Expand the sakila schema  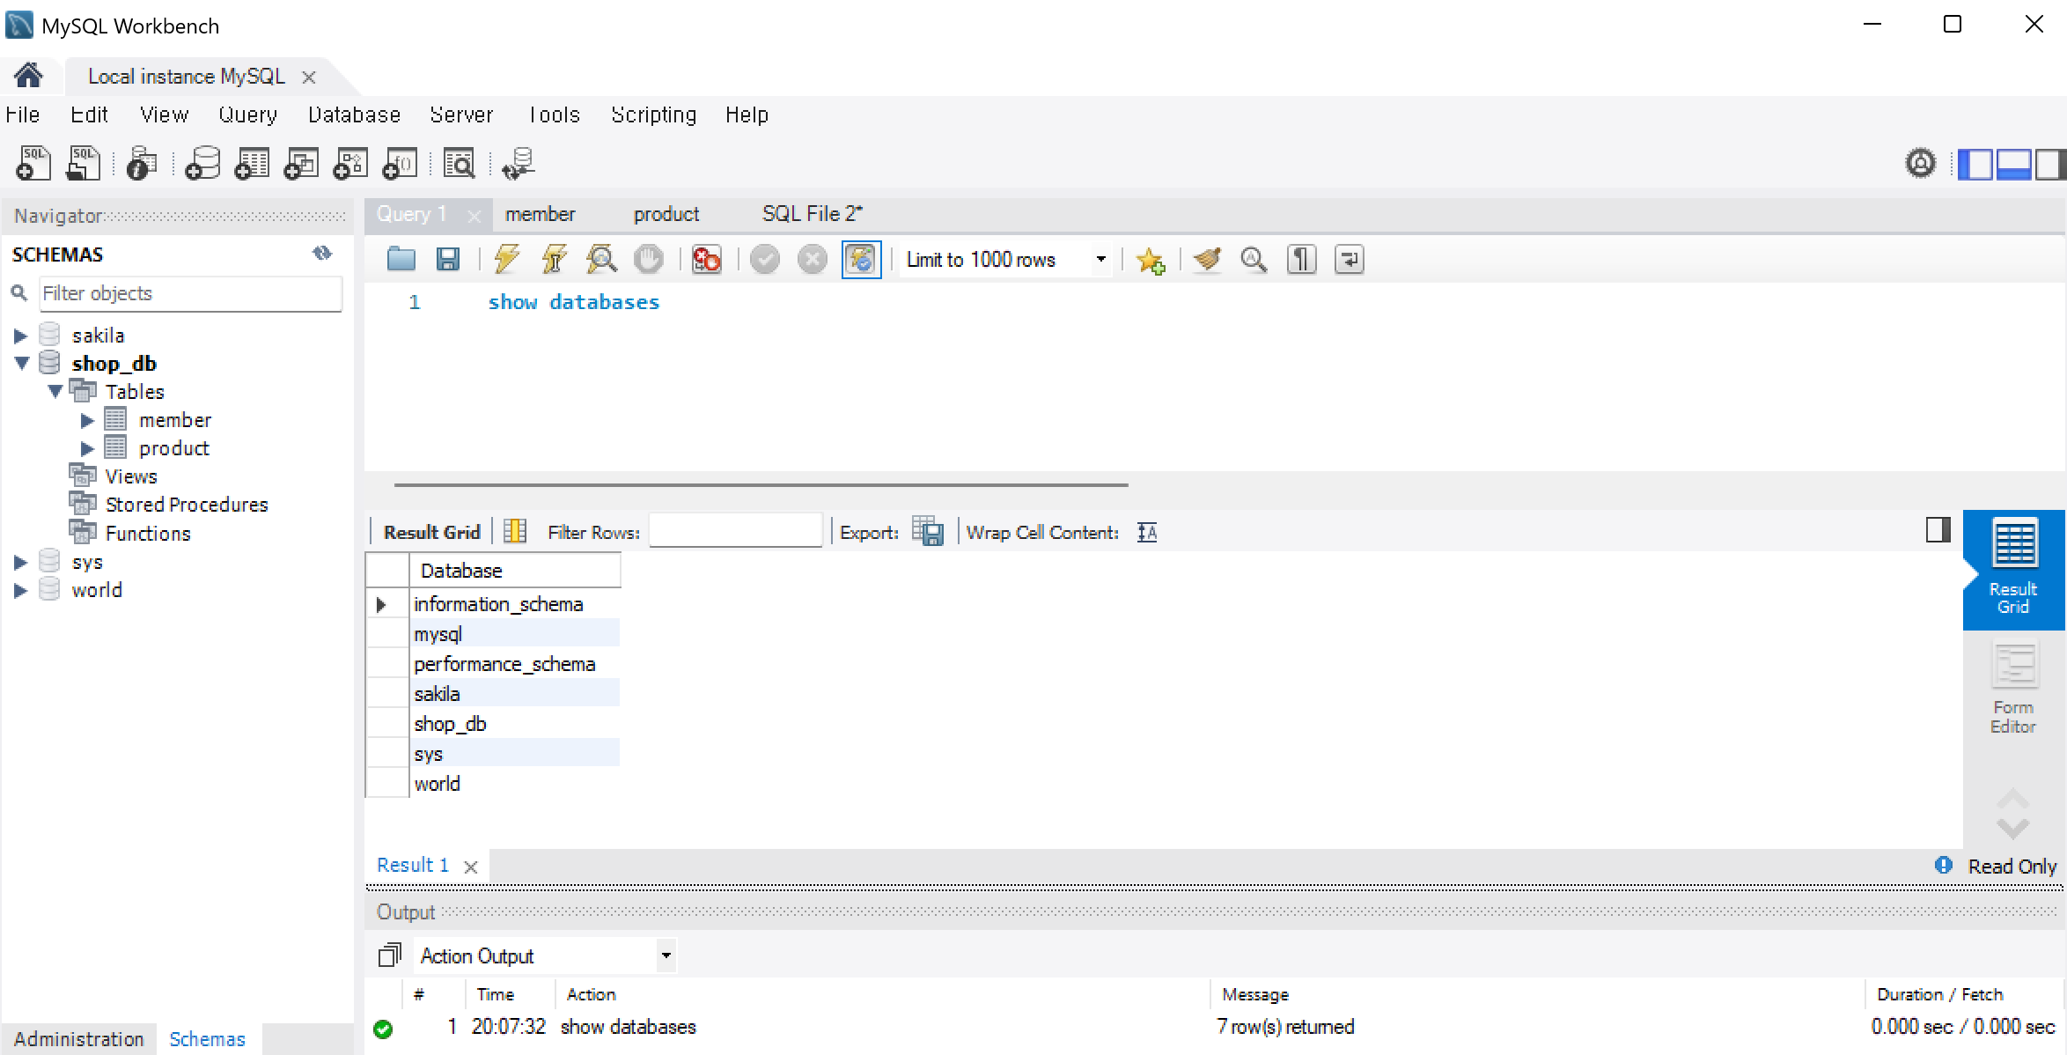20,336
